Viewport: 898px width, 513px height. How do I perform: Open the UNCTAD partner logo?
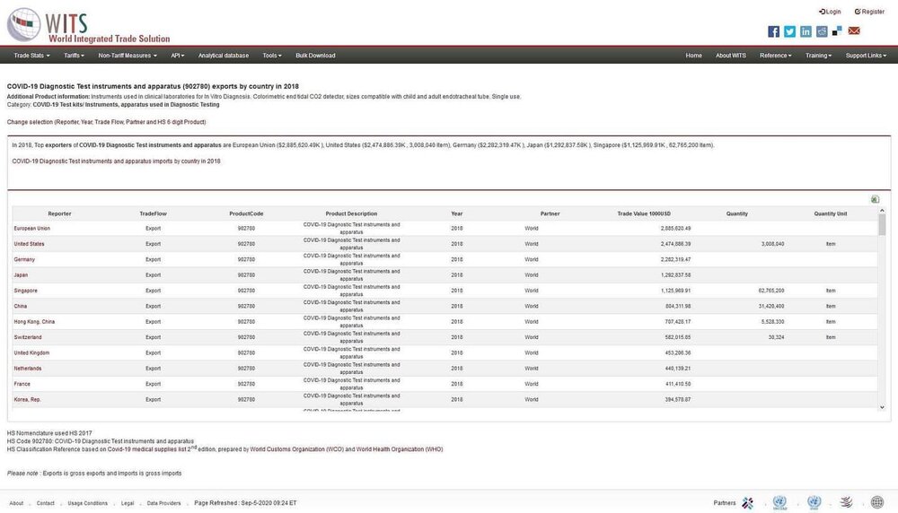pyautogui.click(x=779, y=503)
